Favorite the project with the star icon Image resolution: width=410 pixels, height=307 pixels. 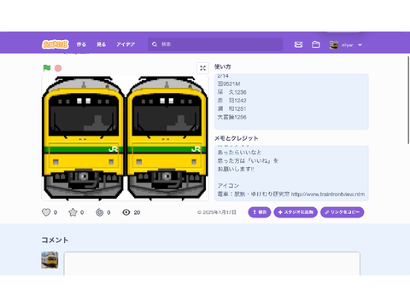[x=73, y=212]
